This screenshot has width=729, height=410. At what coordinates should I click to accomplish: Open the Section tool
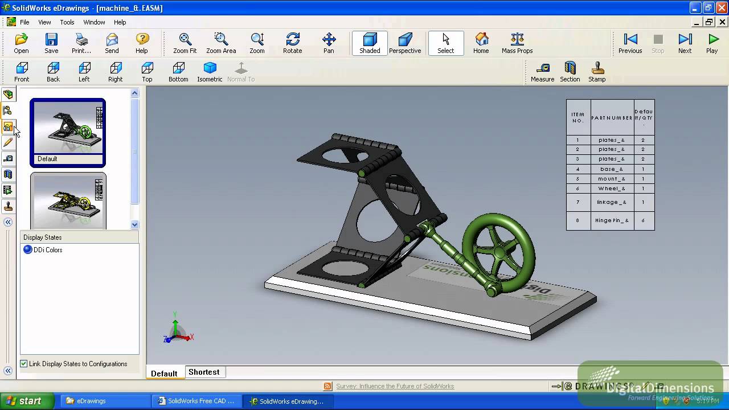pyautogui.click(x=570, y=71)
